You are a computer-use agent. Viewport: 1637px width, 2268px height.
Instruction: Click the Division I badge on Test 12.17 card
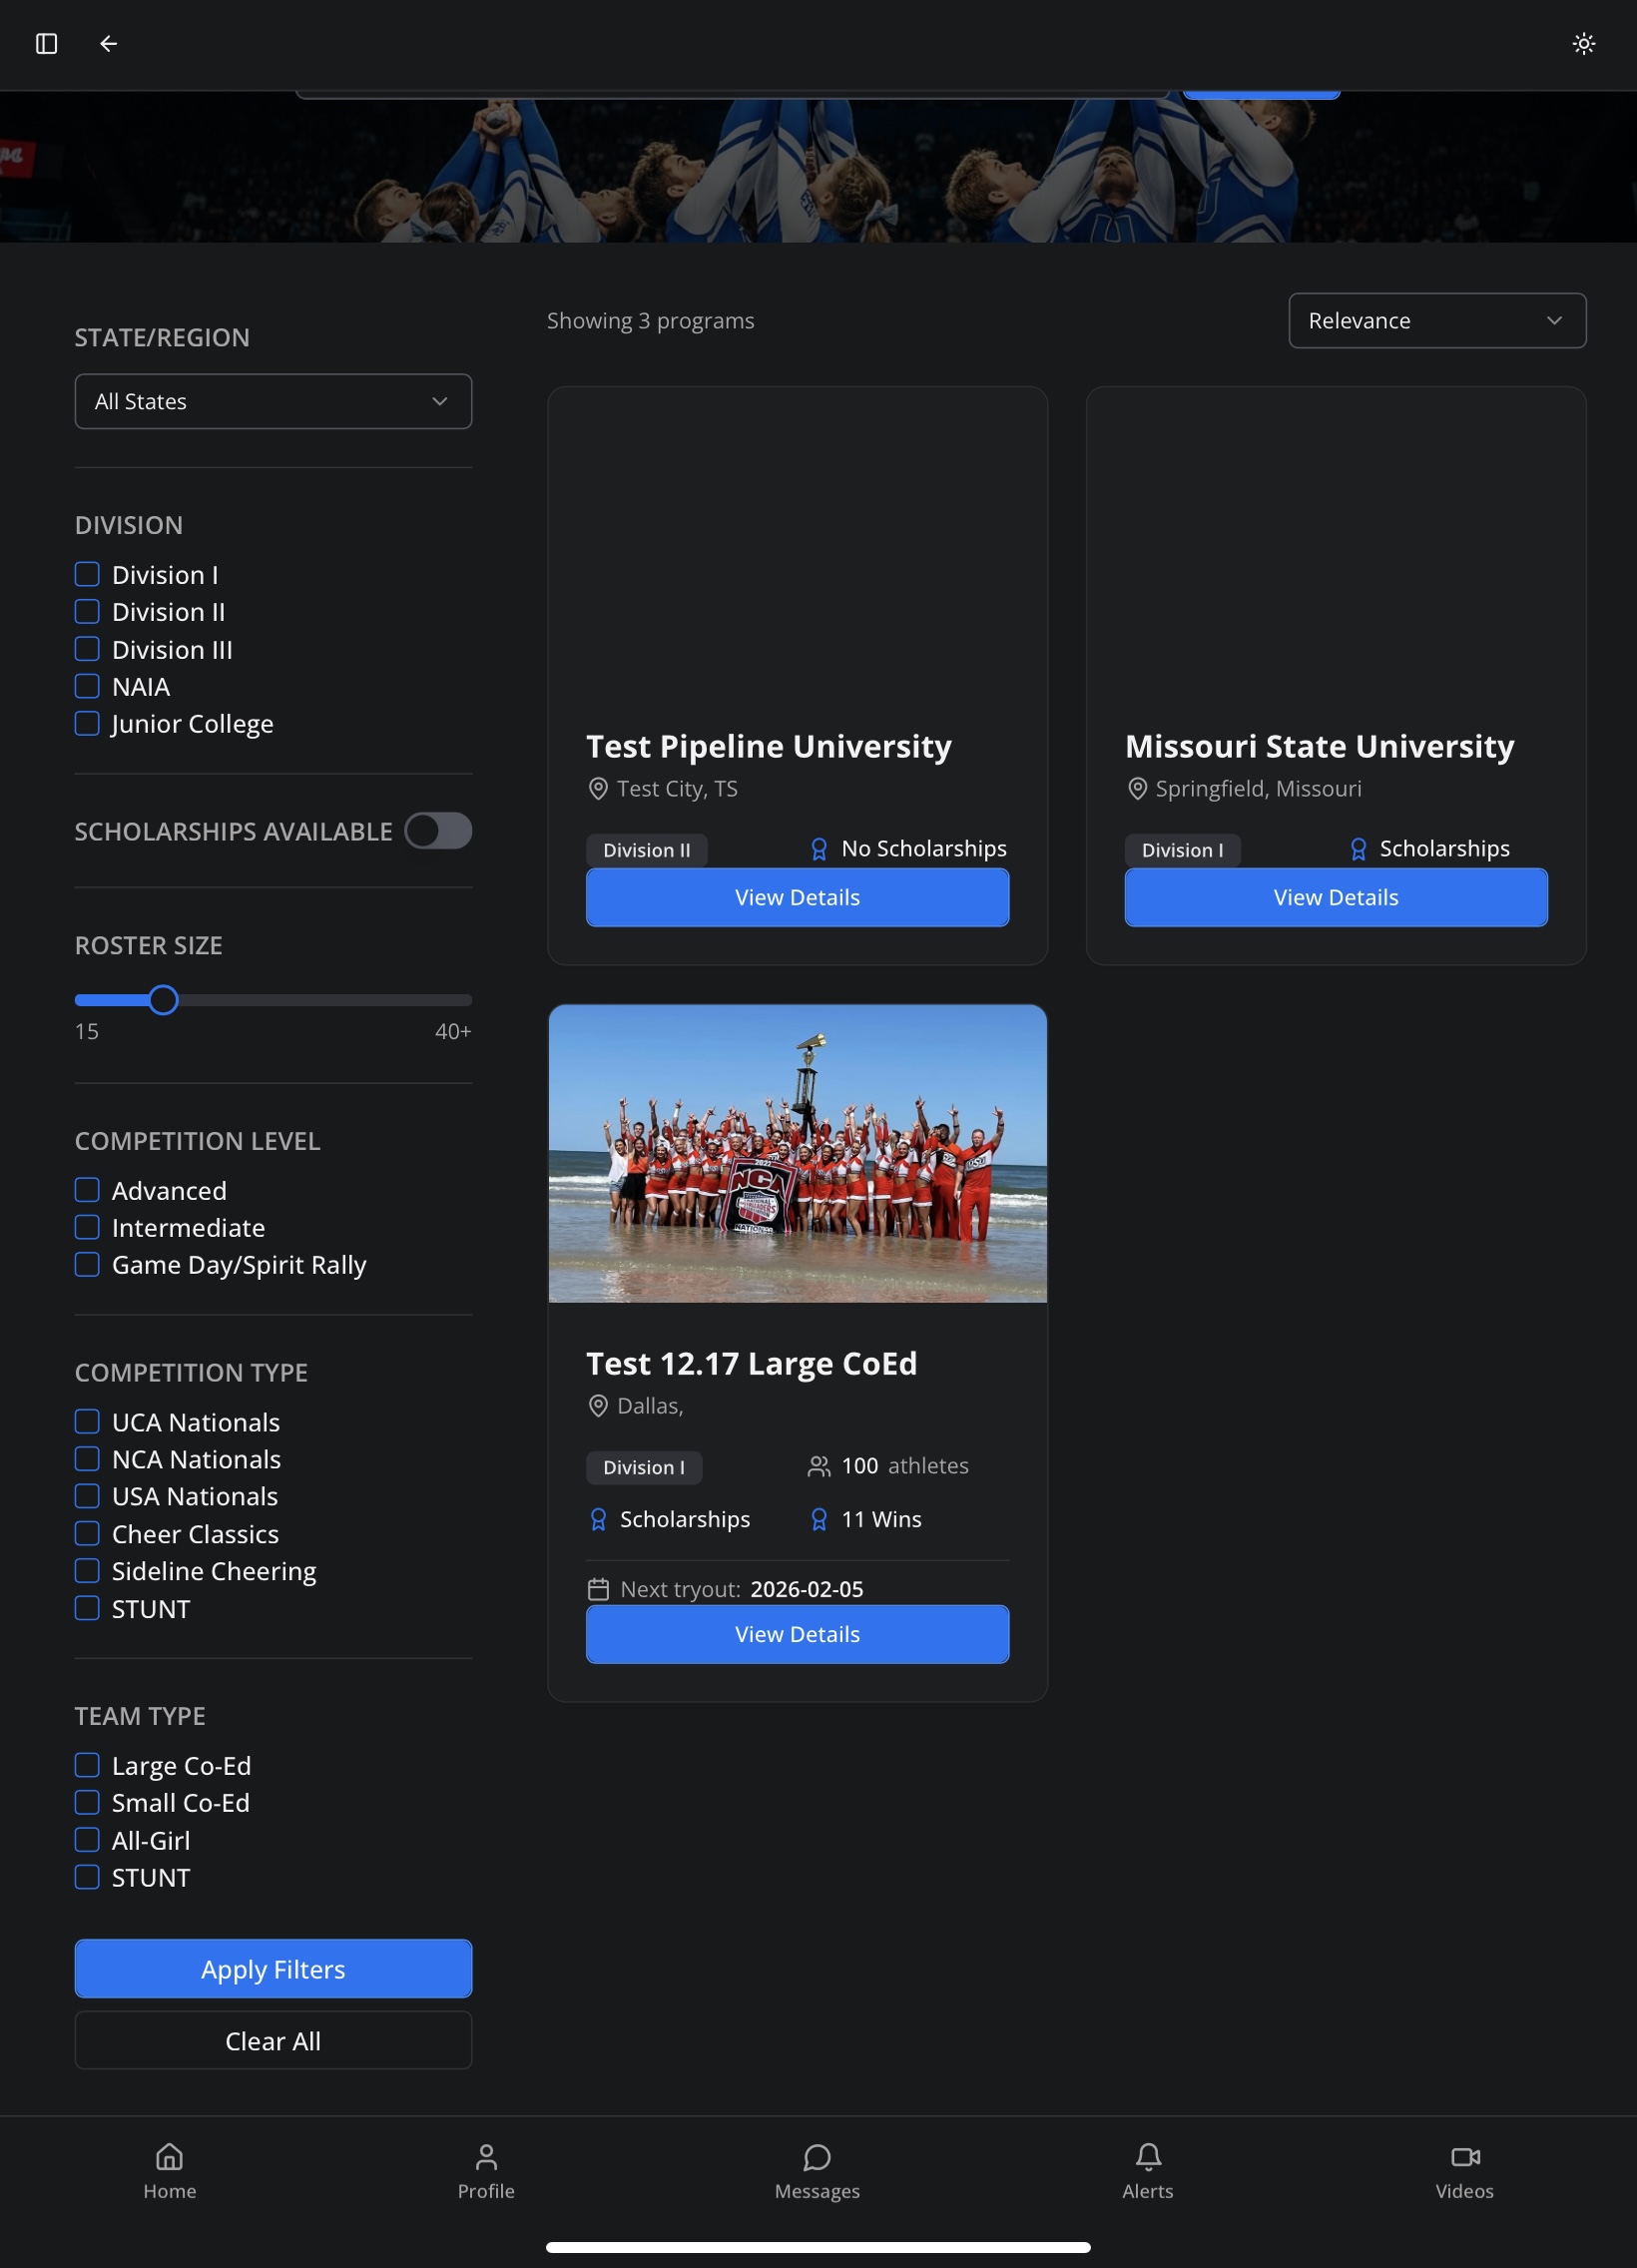643,1467
